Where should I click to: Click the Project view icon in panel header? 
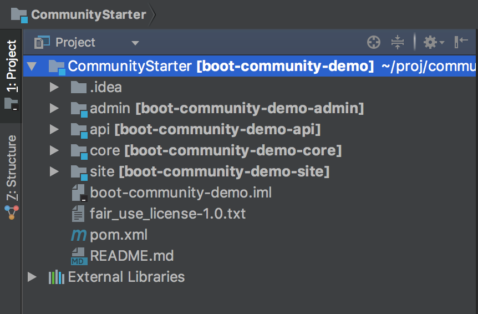42,42
